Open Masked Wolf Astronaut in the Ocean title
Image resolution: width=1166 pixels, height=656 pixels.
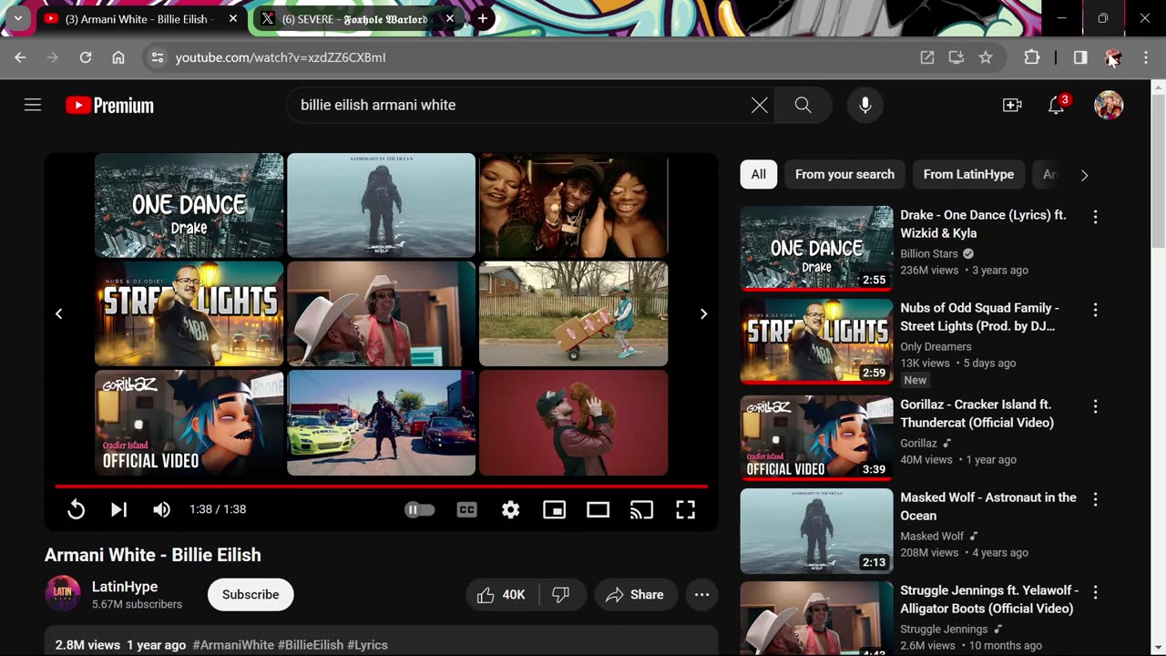tap(988, 507)
